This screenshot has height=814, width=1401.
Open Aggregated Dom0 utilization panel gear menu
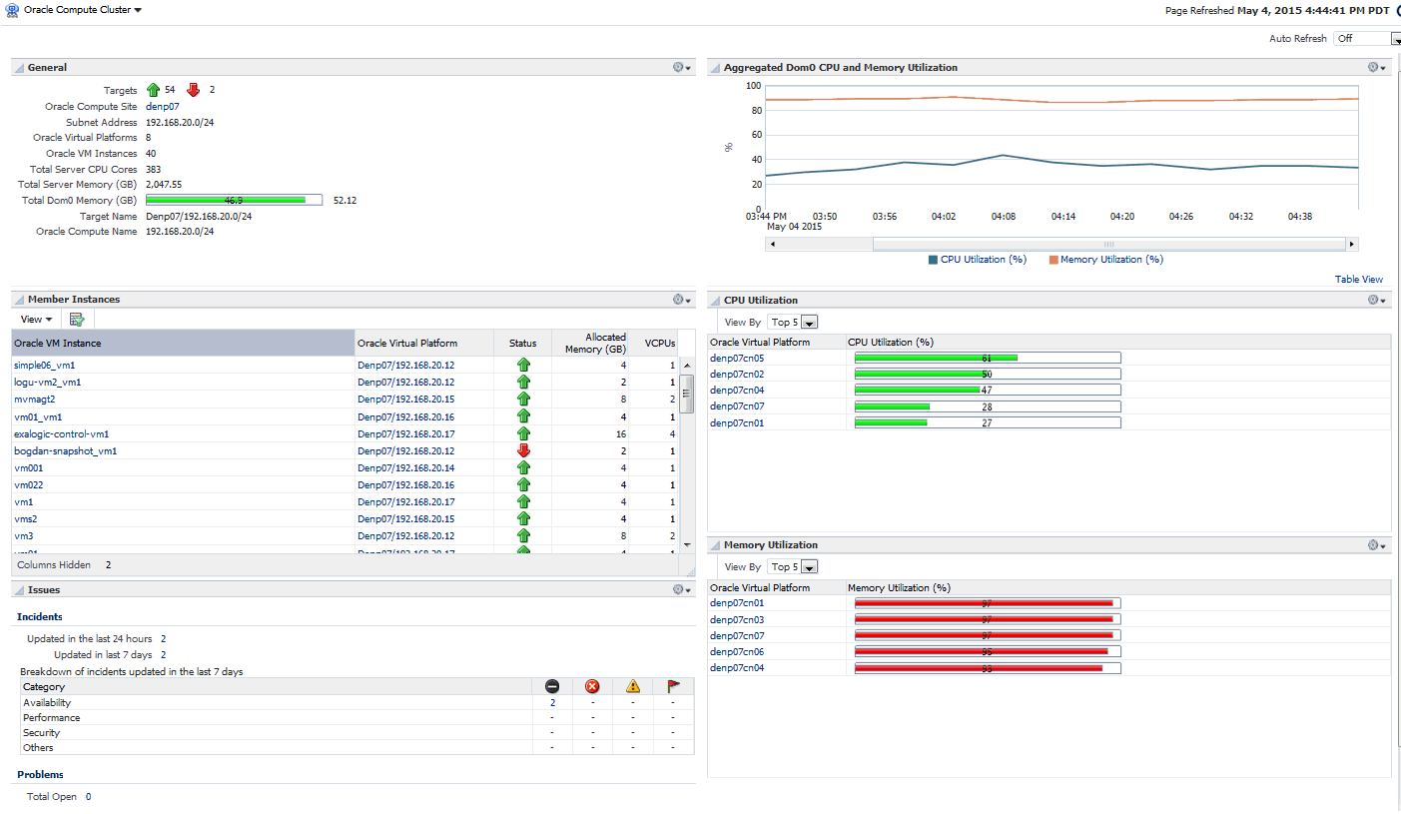pos(1377,67)
